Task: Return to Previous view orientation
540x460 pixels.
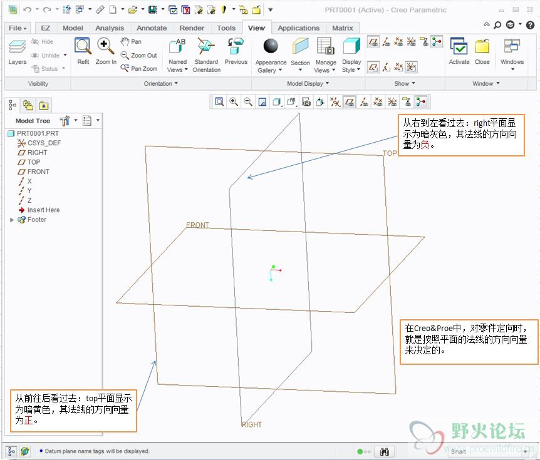Action: 236,51
